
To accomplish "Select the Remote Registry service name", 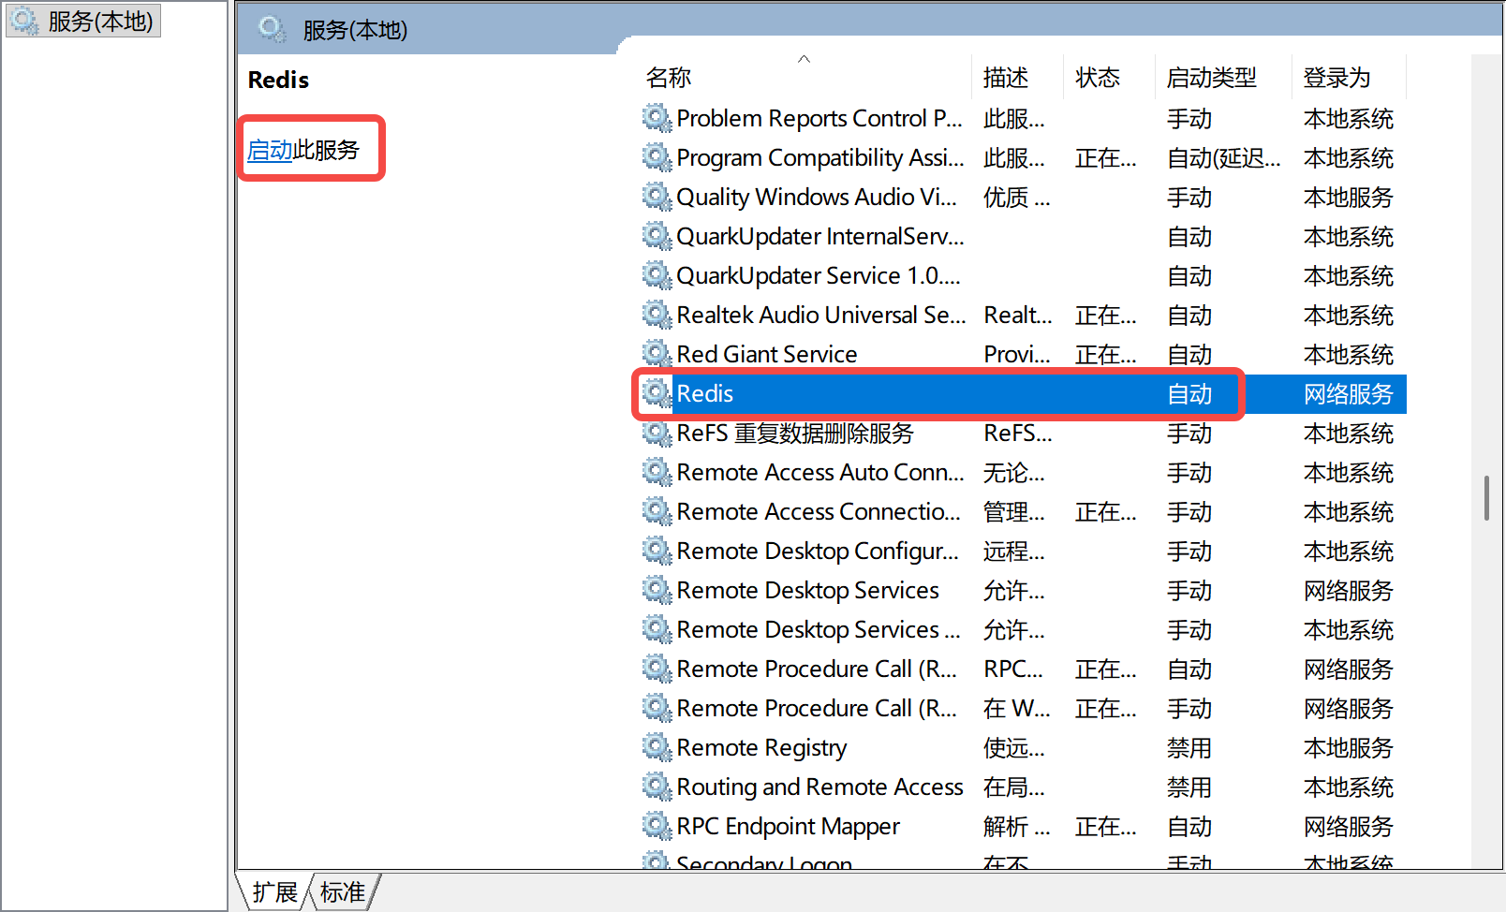I will pos(761,748).
